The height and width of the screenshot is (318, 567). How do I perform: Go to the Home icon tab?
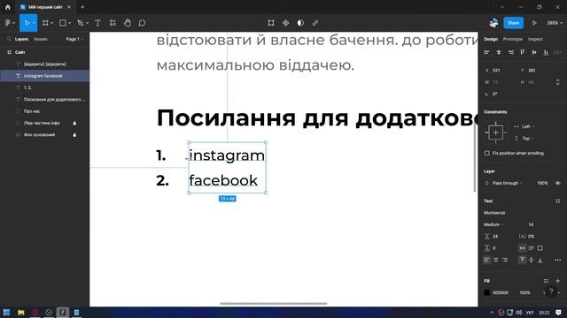pos(8,7)
